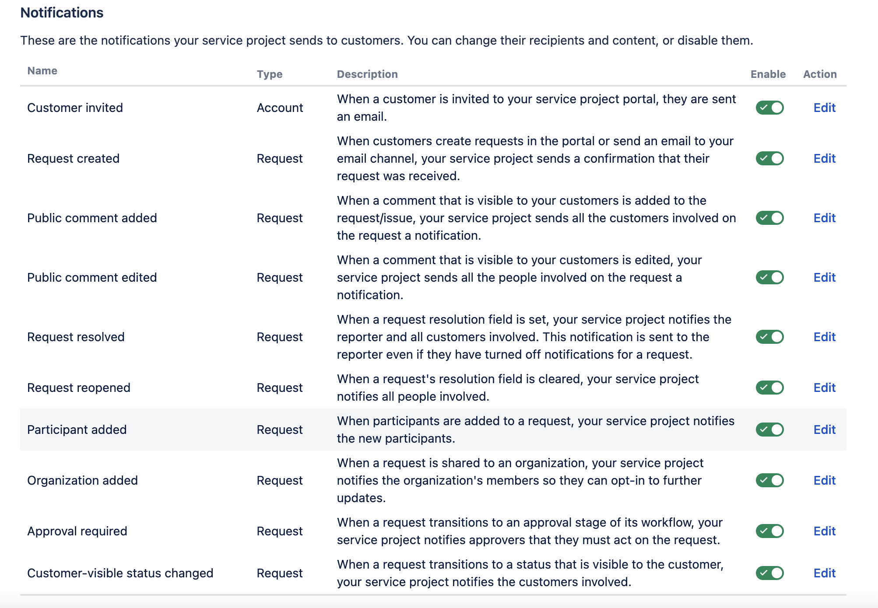
Task: Turn off the Organization added notification
Action: (769, 480)
